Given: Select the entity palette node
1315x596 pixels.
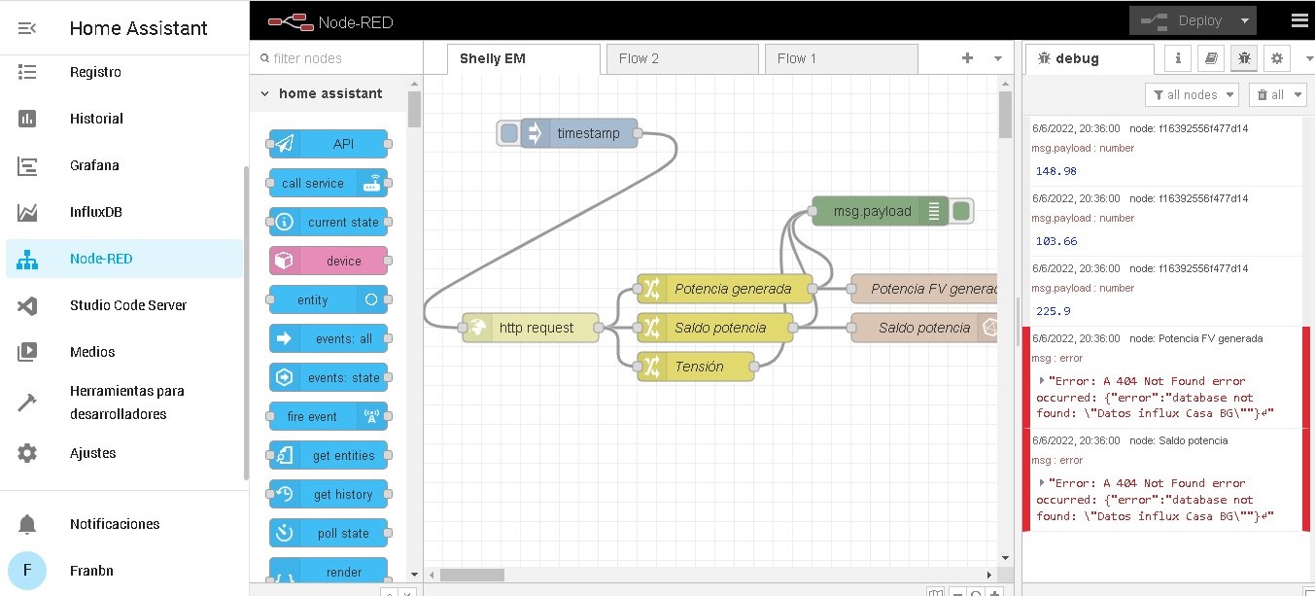Looking at the screenshot, I should pyautogui.click(x=329, y=299).
